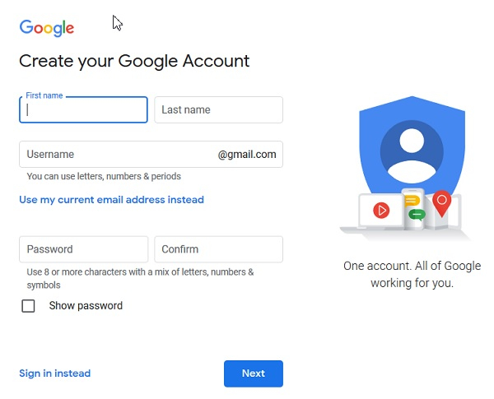
Task: Click the Password field
Action: 83,249
